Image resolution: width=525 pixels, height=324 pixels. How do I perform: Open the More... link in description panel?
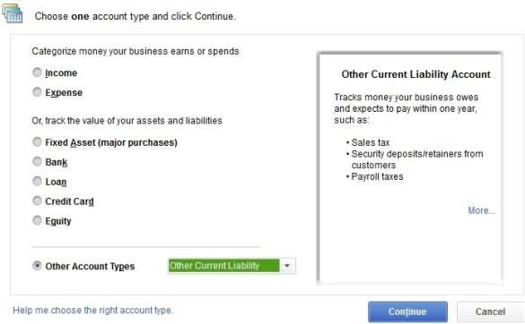(x=481, y=210)
